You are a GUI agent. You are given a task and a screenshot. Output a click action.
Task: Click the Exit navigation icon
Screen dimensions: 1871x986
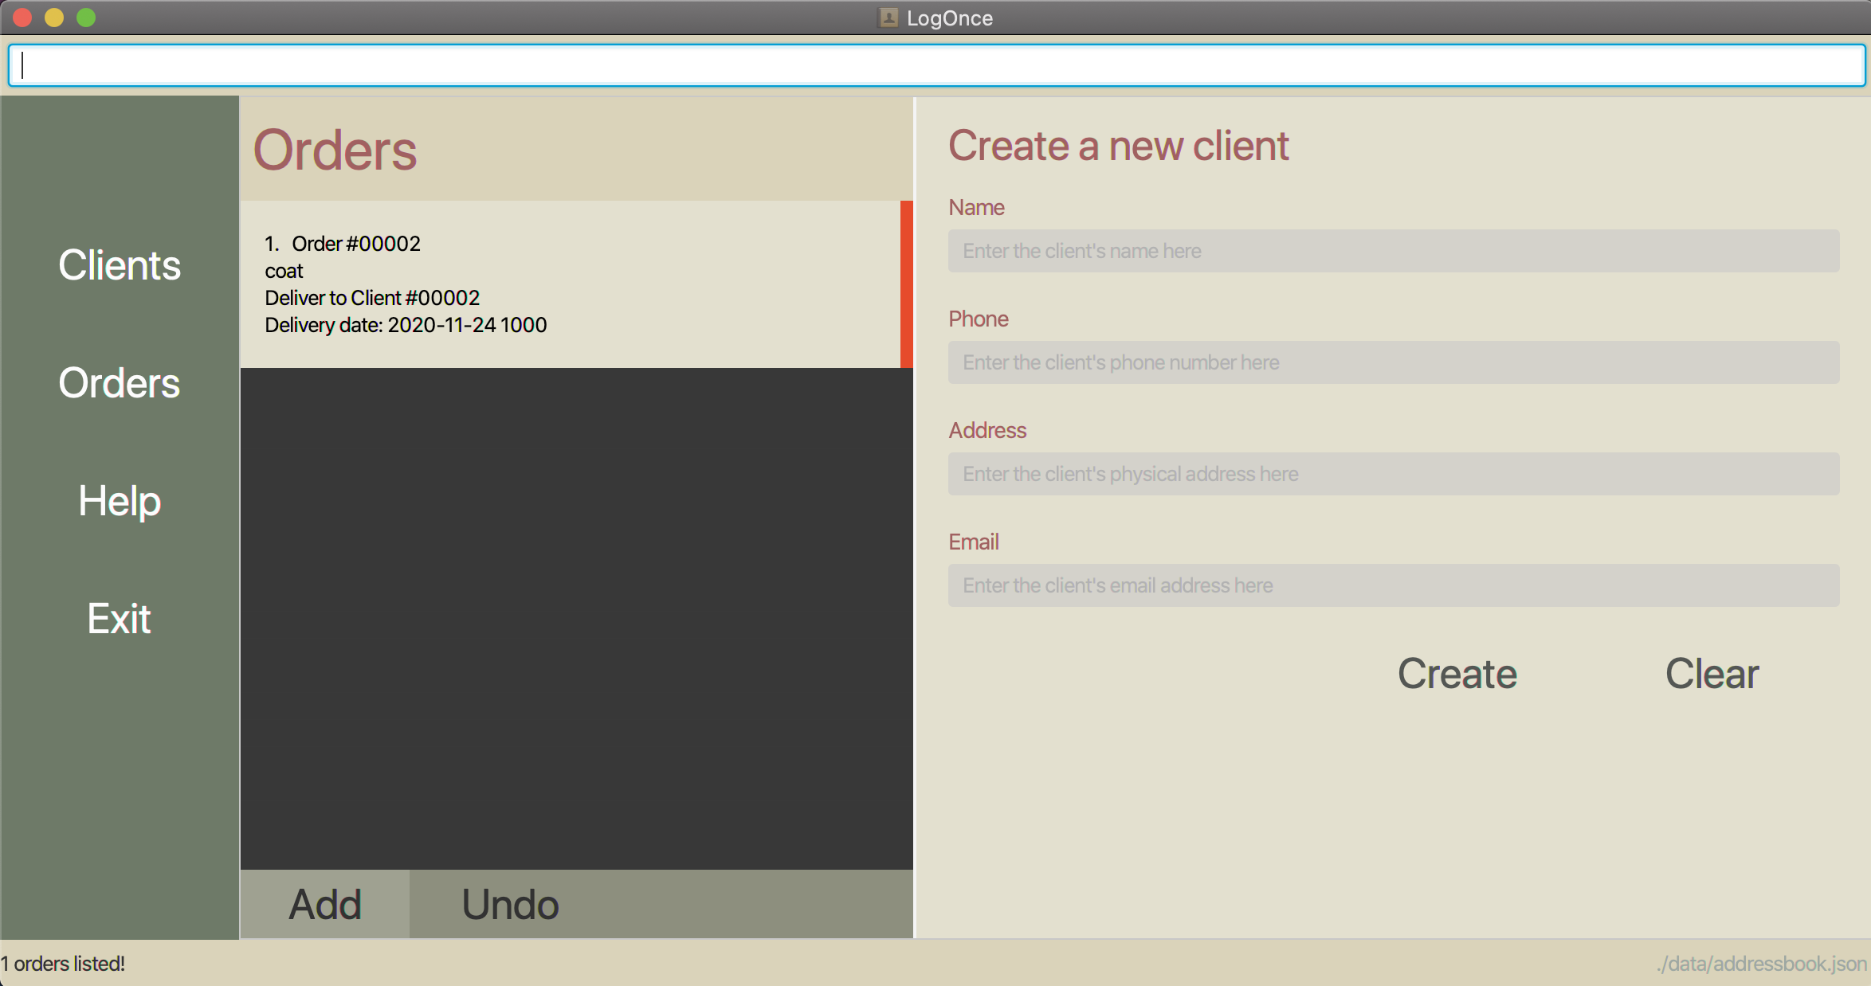click(x=119, y=617)
